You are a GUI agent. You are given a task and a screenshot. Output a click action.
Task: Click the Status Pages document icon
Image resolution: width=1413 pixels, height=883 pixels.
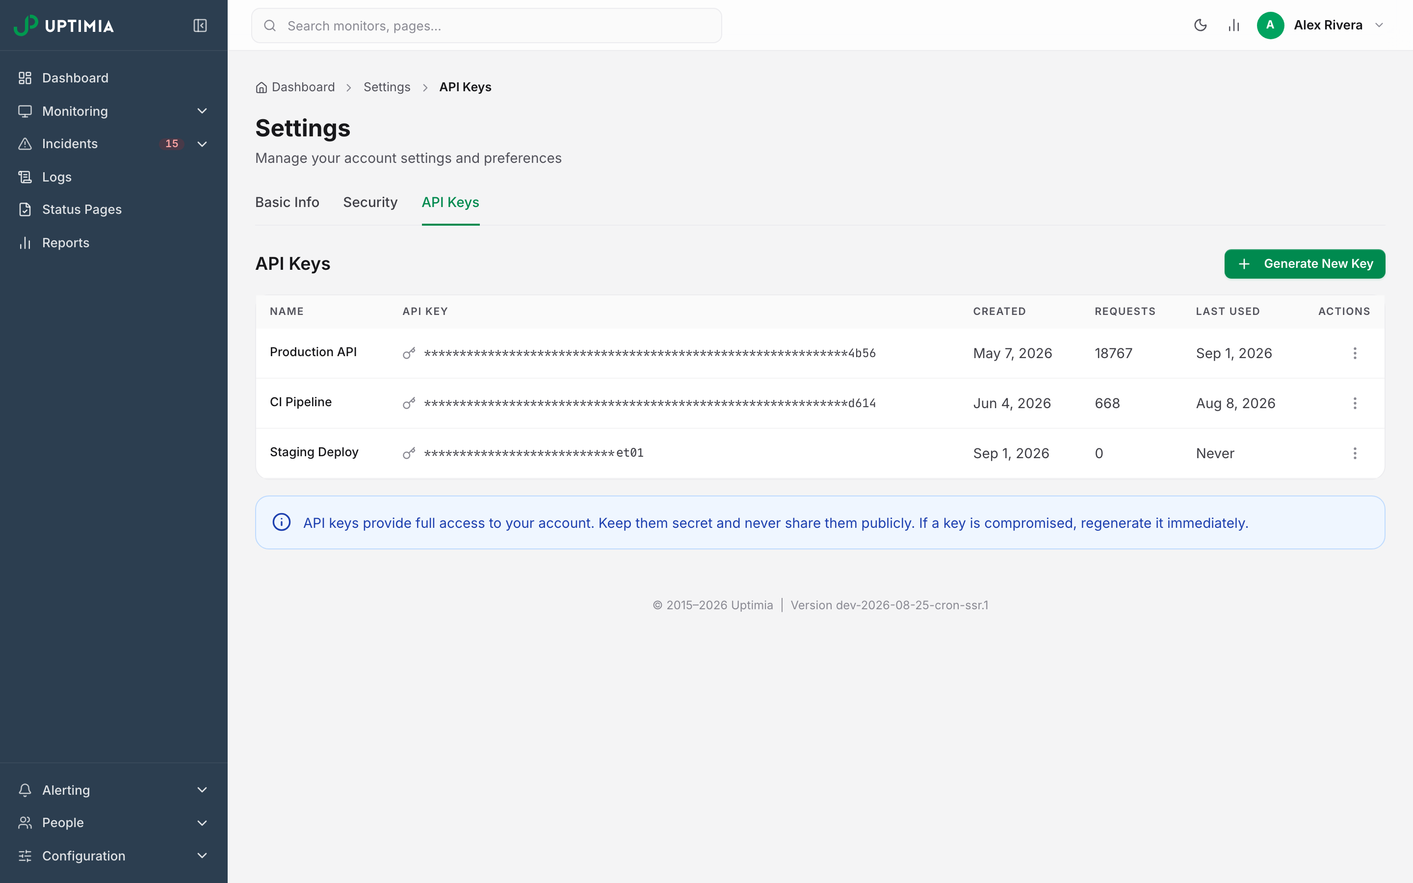click(25, 209)
